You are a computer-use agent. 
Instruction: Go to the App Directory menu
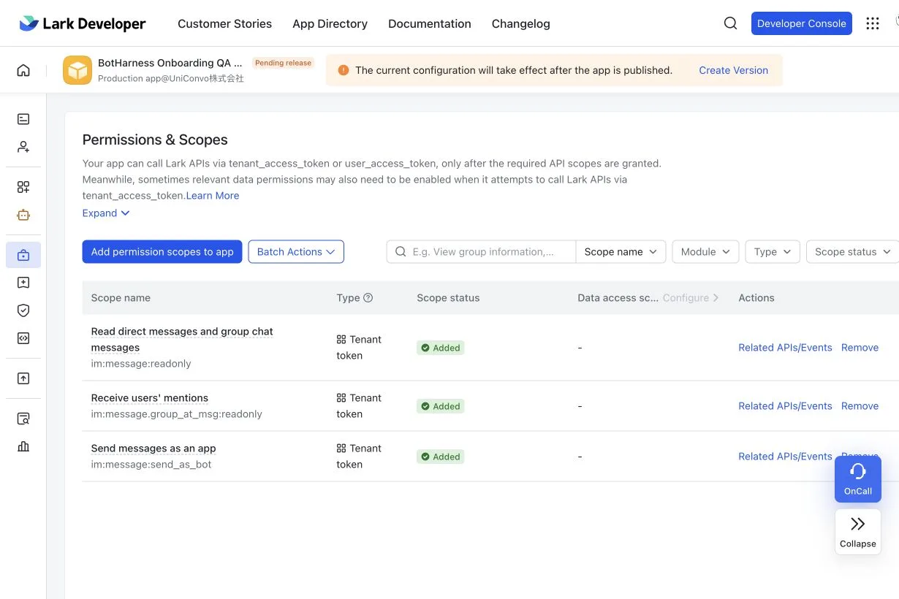coord(330,23)
